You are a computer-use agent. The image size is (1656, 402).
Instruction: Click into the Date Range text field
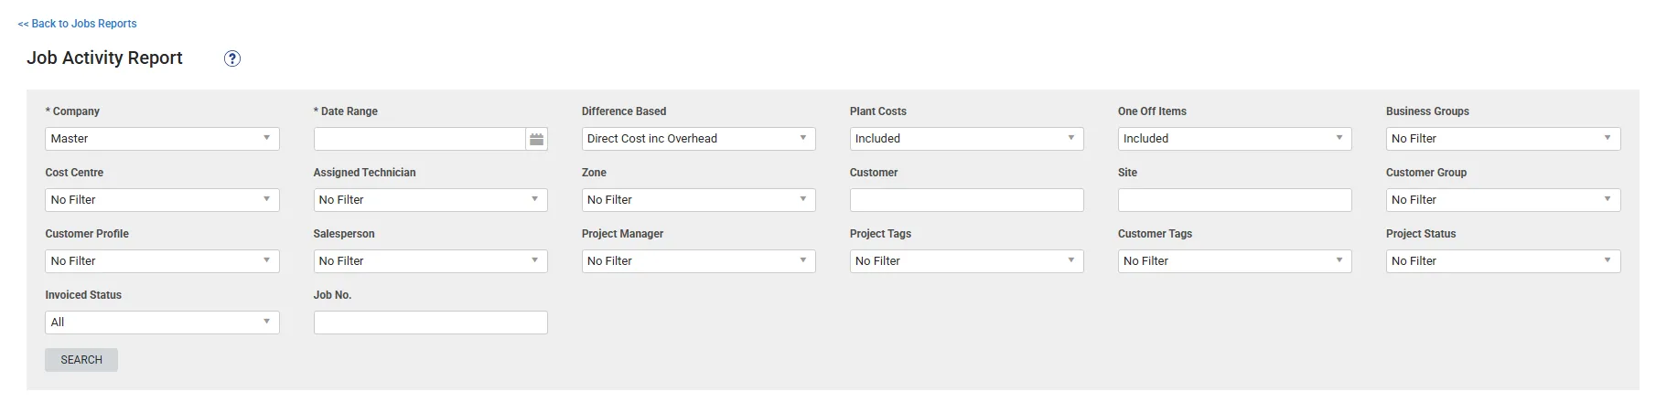point(420,139)
